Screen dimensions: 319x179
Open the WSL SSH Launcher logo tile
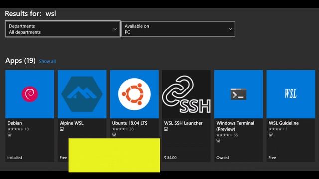point(186,94)
